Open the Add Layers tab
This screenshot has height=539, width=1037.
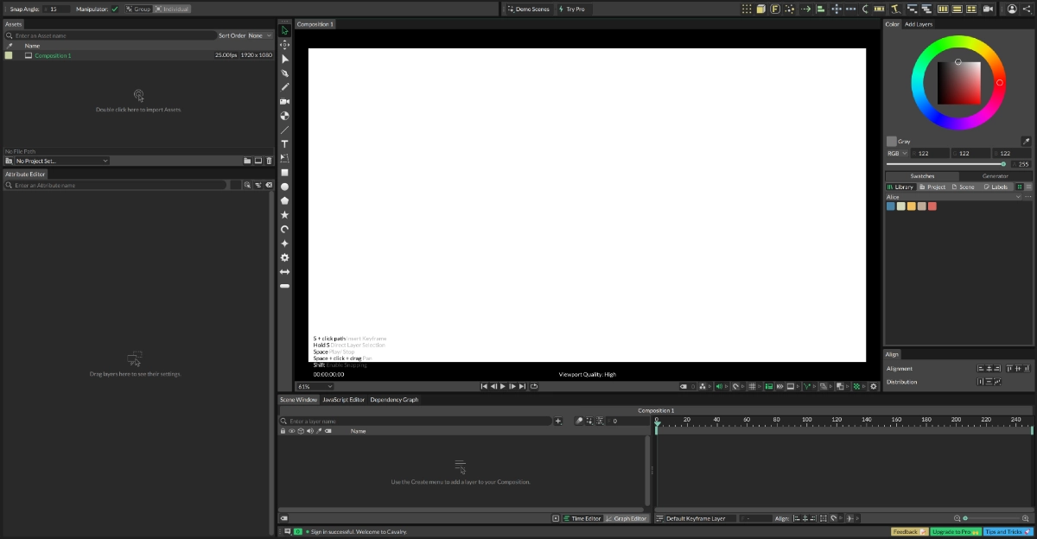click(919, 24)
